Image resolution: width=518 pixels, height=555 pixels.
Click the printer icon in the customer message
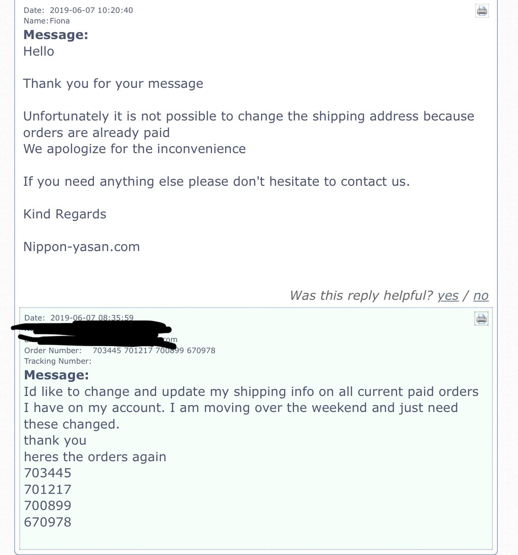482,318
